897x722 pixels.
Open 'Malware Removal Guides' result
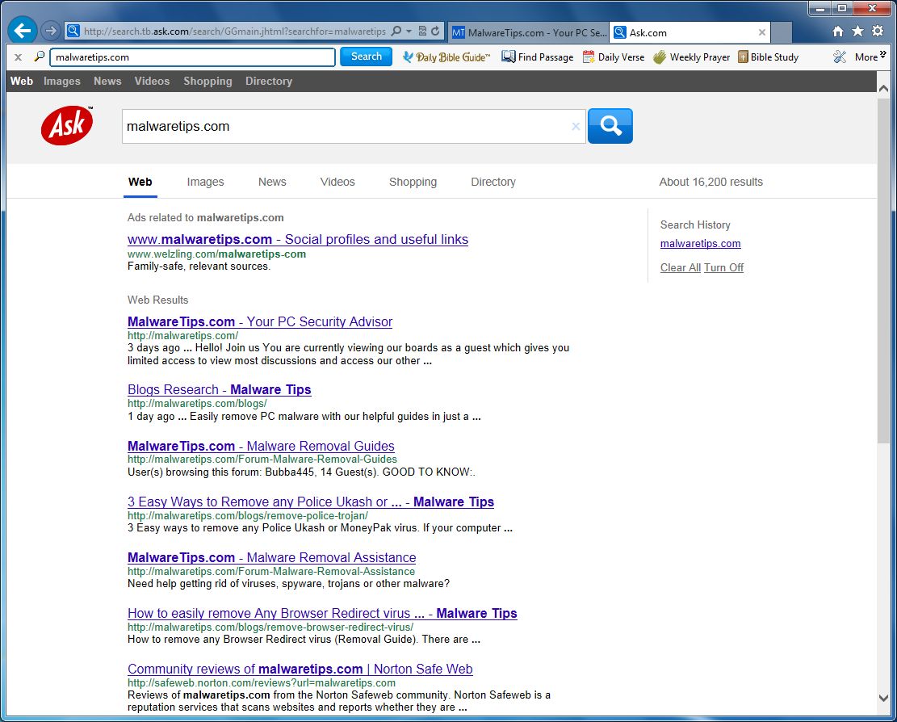click(x=261, y=446)
